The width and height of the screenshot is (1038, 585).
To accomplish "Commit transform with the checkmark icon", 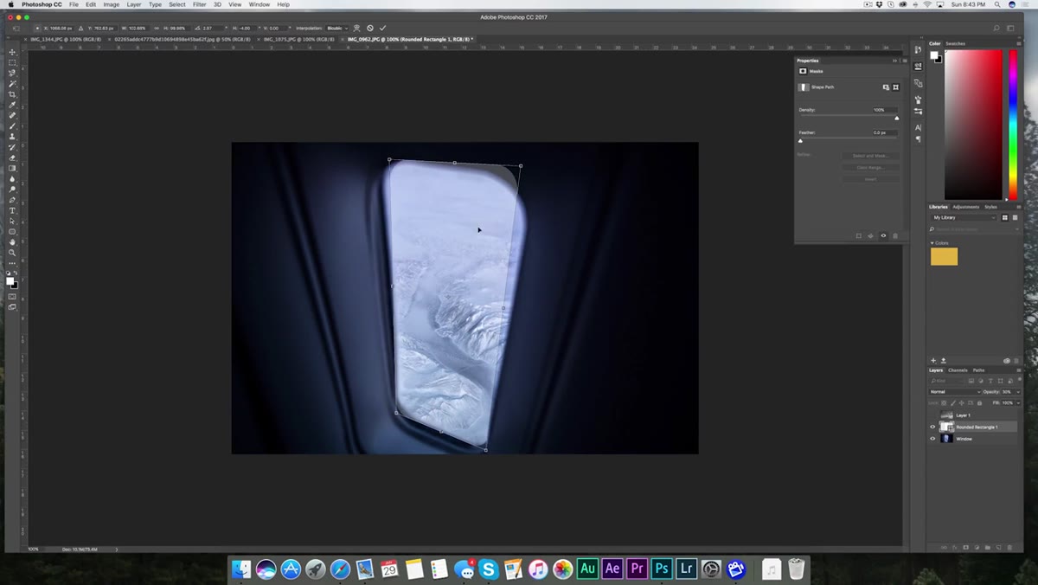I will [x=382, y=28].
